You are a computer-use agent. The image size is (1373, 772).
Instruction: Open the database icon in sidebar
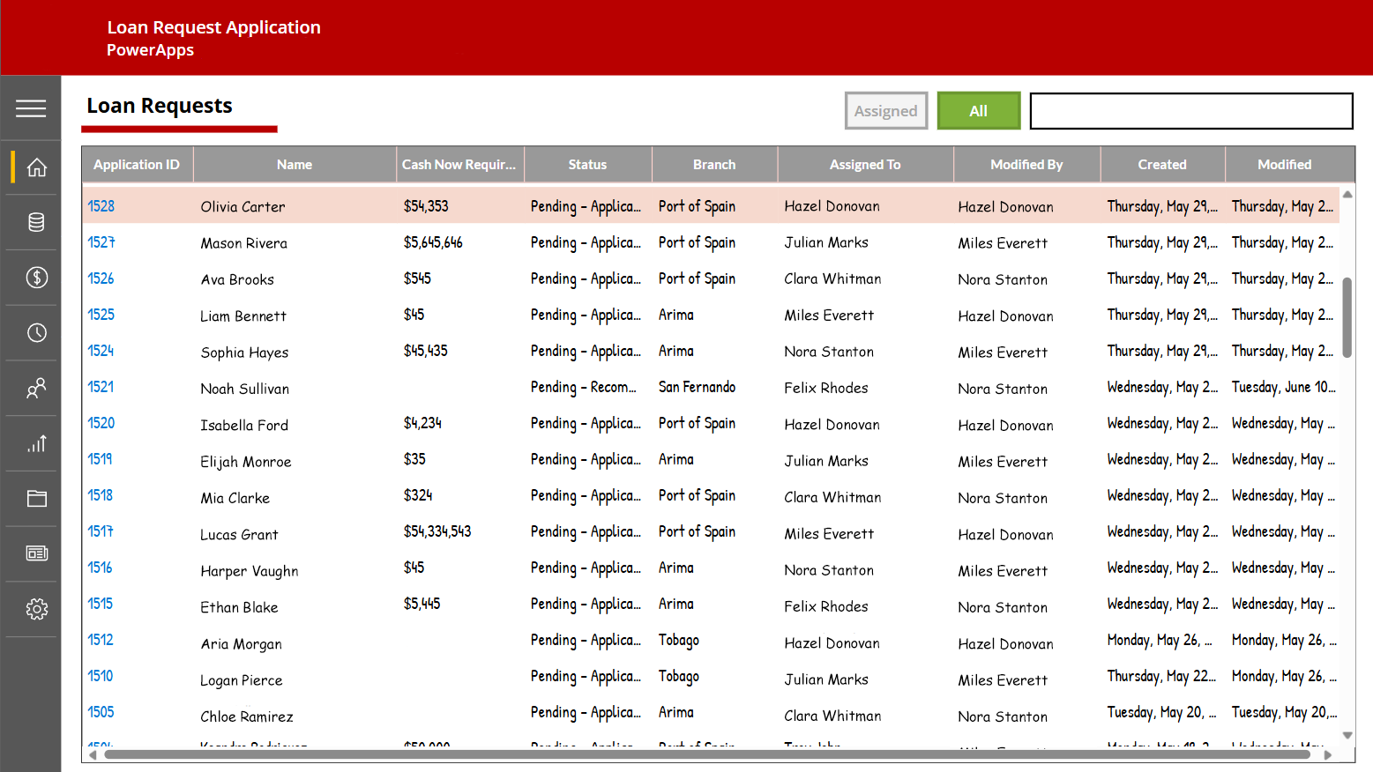pos(36,222)
